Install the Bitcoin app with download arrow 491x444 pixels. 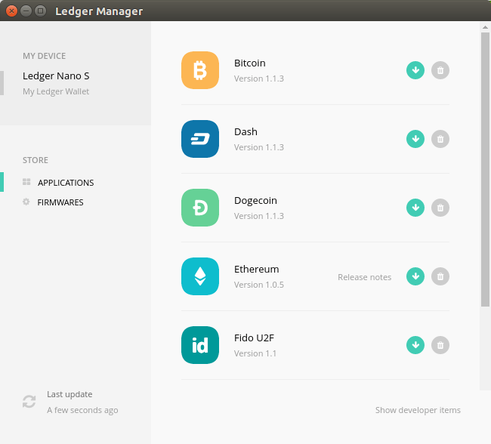(415, 70)
